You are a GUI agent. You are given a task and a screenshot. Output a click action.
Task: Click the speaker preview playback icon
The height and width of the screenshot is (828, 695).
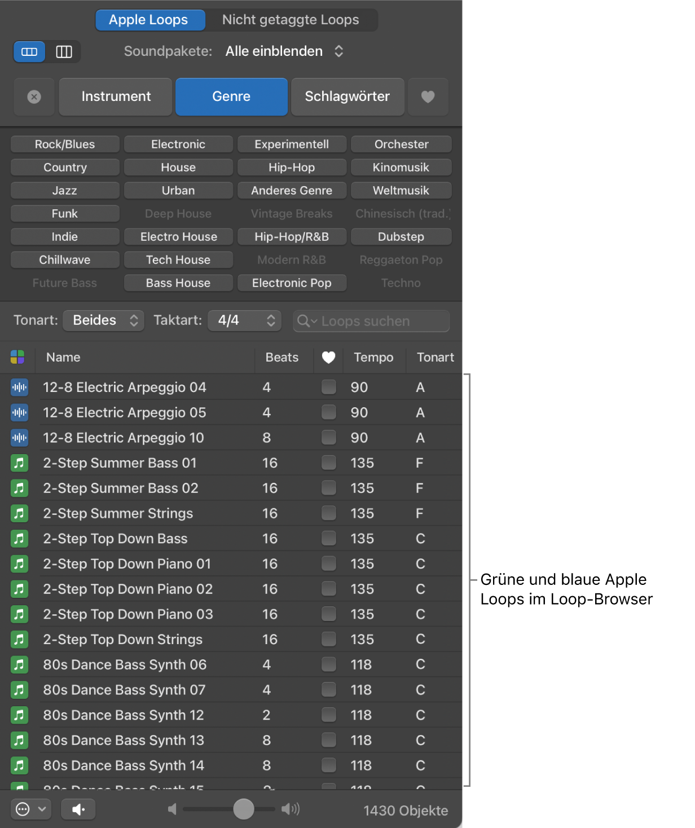point(78,809)
